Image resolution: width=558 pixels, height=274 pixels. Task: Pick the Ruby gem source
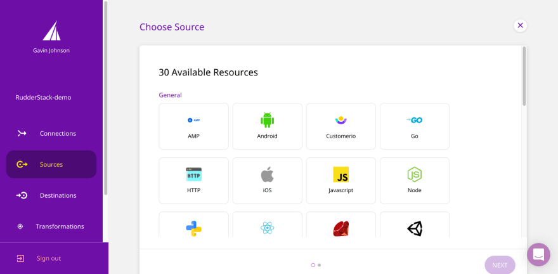pyautogui.click(x=341, y=228)
